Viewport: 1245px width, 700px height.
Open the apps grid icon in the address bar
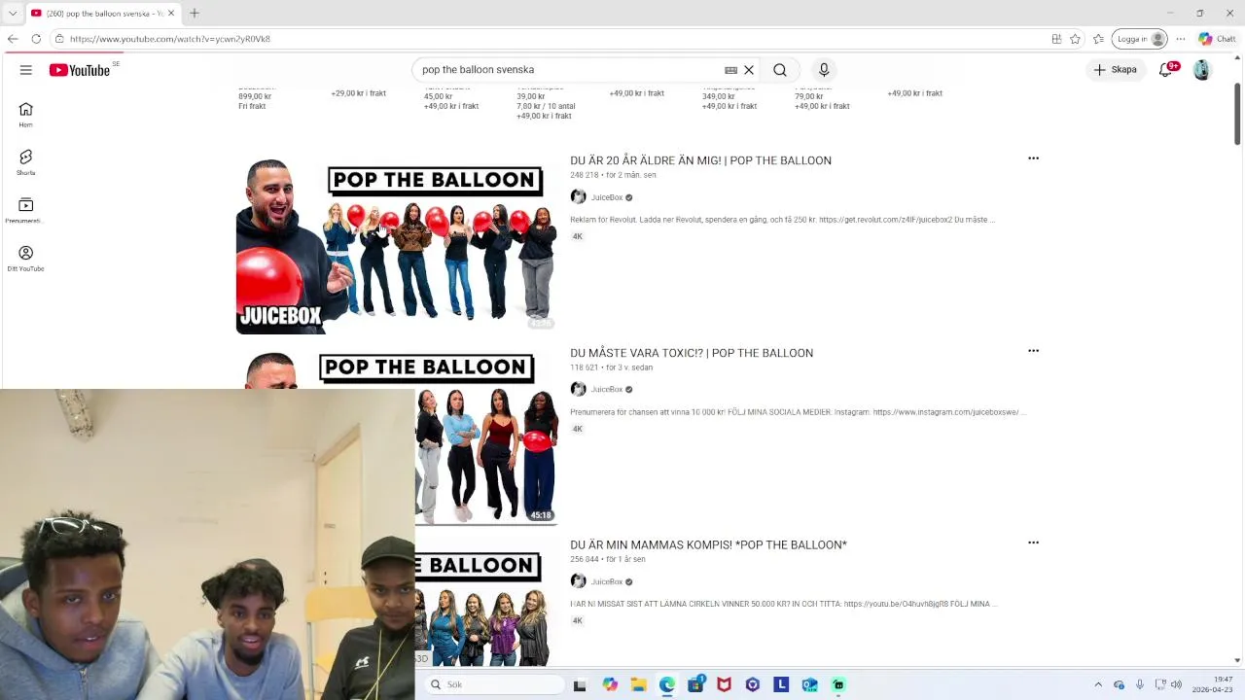(x=1056, y=39)
